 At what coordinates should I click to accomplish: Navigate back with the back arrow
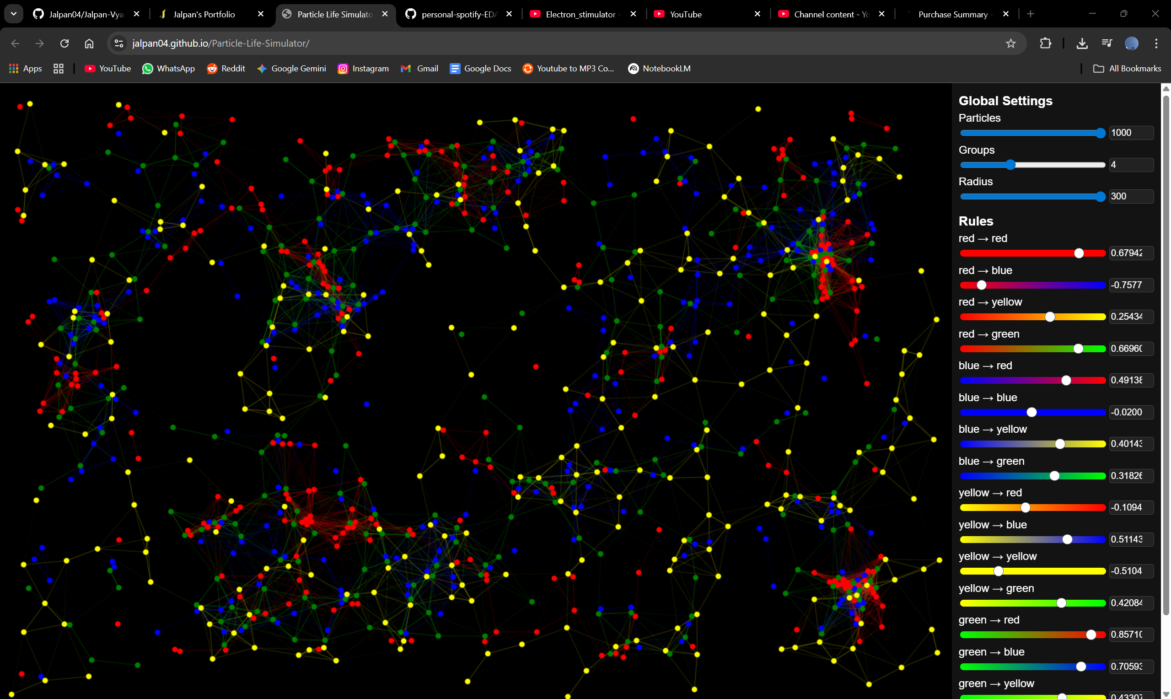[x=15, y=43]
